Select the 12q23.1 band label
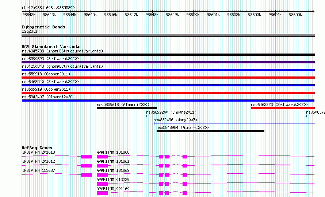Screen dimensions: 325x197 click(30, 31)
